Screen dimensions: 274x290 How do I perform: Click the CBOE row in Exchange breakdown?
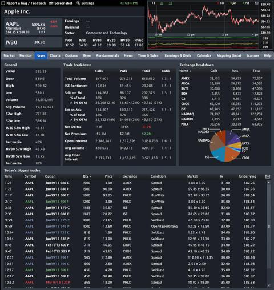(x=225, y=104)
